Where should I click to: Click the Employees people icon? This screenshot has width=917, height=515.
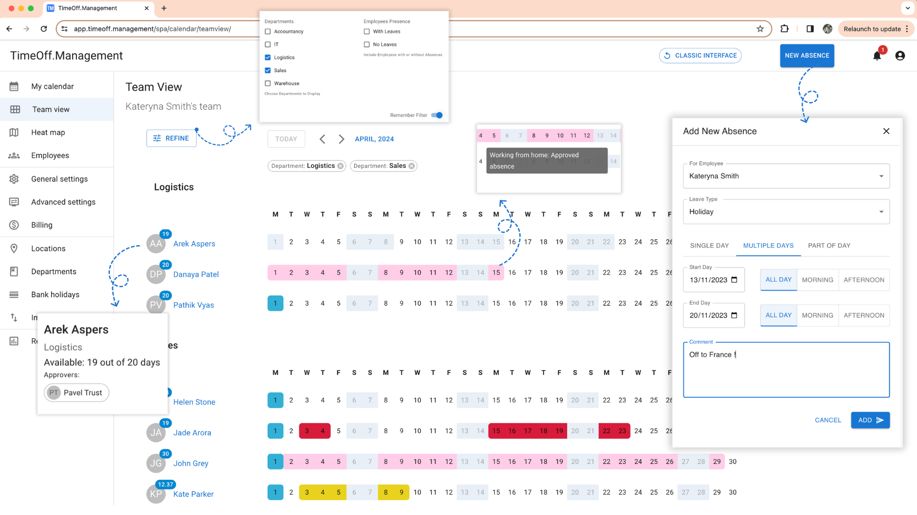pos(14,155)
